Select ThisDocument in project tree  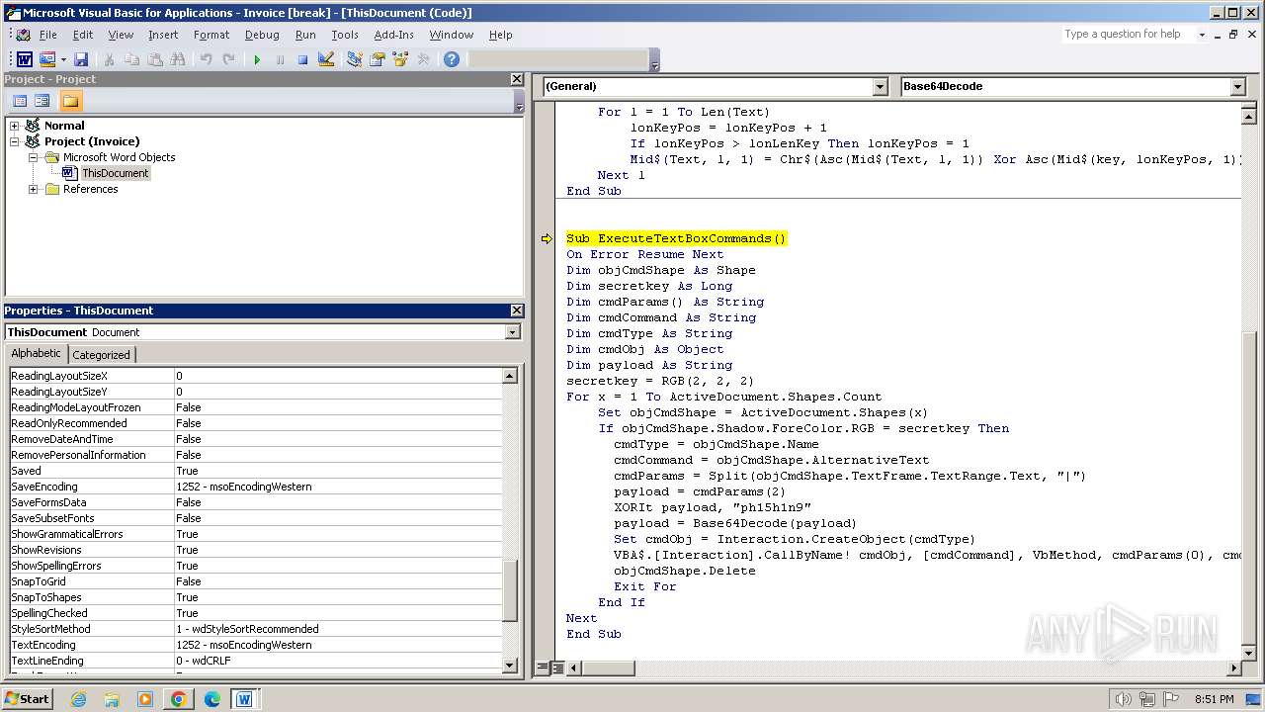coord(115,173)
